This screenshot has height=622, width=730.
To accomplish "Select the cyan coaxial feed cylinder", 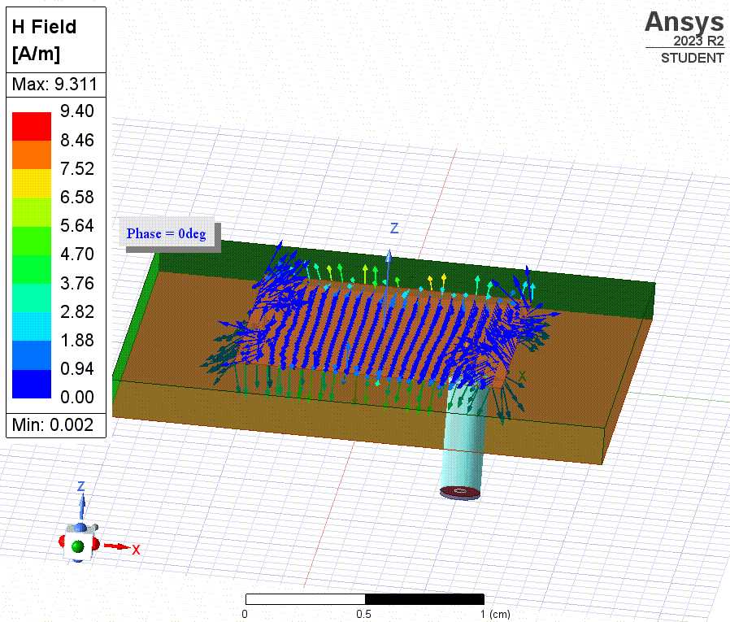I will pyautogui.click(x=463, y=437).
